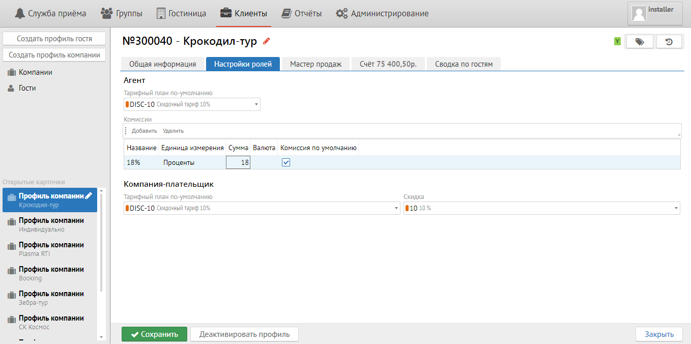The width and height of the screenshot is (691, 344).
Task: Click the Добавить commission button
Action: coord(144,131)
